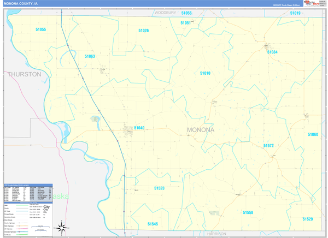Click the Onawa town marker near 51040

(x=128, y=130)
